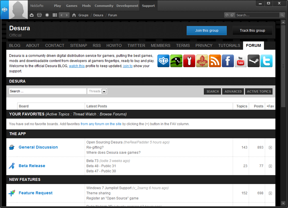
Task: Add Beta Release to favorites with plus
Action: (270, 166)
